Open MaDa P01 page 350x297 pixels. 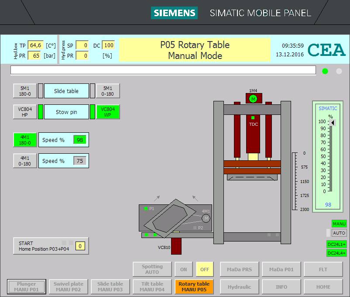coord(281,269)
